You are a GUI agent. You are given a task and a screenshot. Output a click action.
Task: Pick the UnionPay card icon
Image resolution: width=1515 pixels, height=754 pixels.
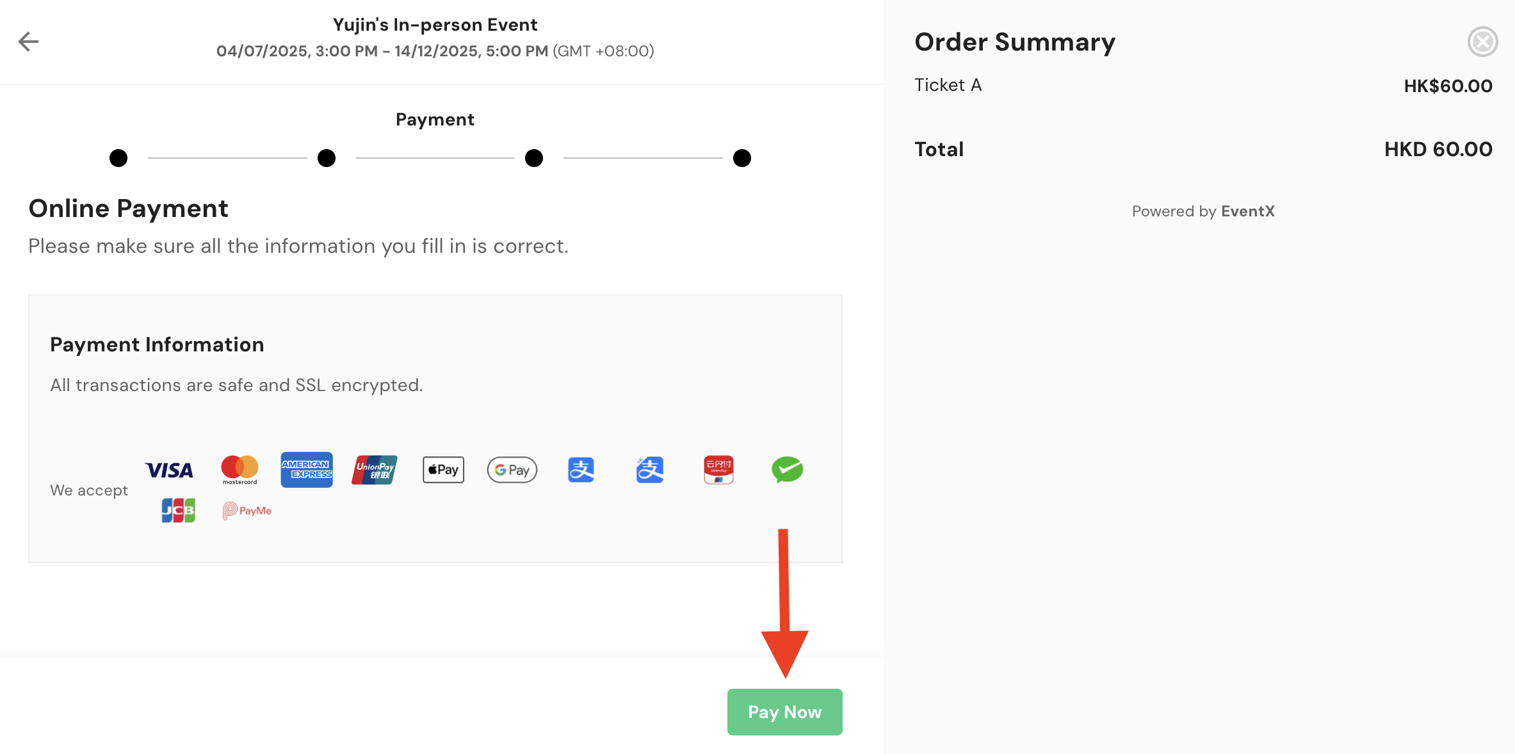(x=375, y=470)
